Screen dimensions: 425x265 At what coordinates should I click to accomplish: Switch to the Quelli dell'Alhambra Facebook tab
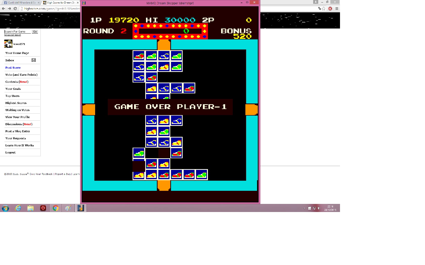click(20, 3)
